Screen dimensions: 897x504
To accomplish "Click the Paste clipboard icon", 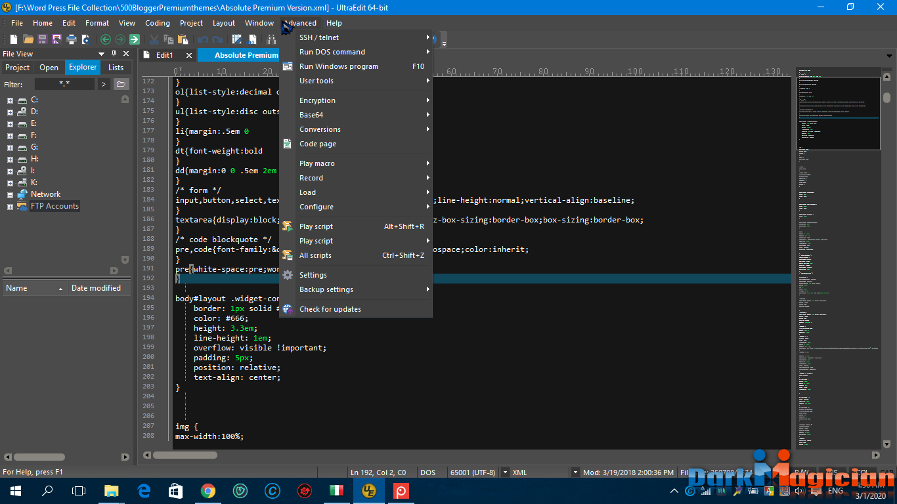I will click(x=183, y=39).
